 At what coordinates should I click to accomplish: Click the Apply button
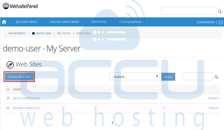168,77
